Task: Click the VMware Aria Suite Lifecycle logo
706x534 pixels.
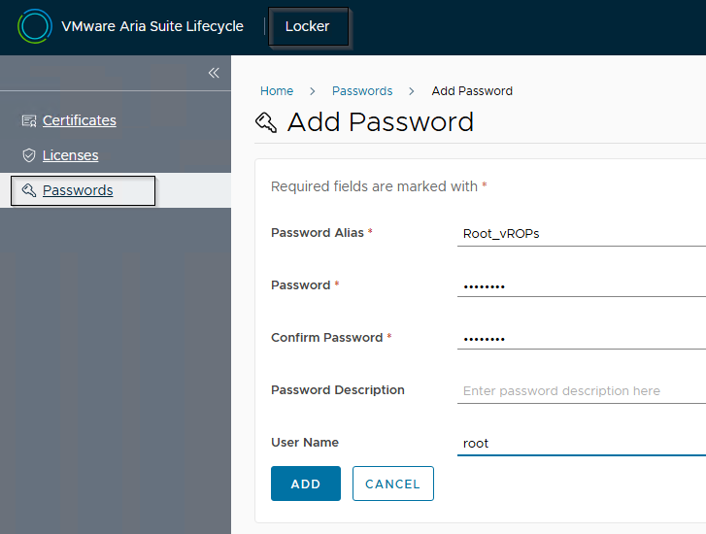Action: 35,26
